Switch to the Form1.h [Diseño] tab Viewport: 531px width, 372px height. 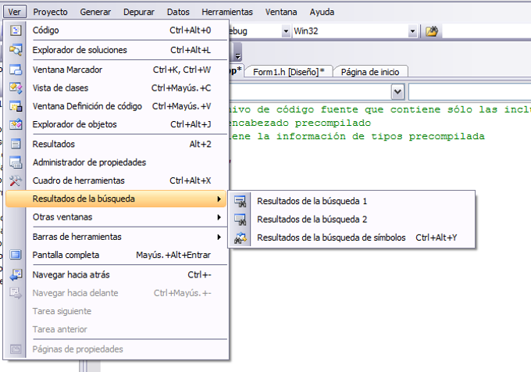tap(288, 72)
